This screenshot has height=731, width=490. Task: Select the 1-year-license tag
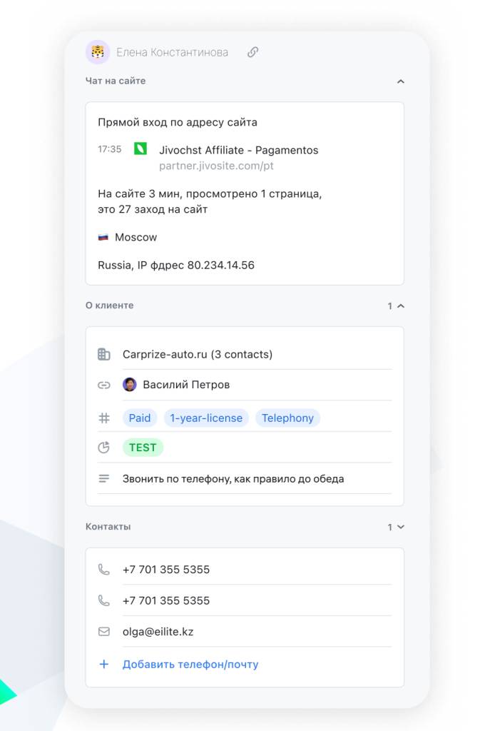tap(206, 418)
